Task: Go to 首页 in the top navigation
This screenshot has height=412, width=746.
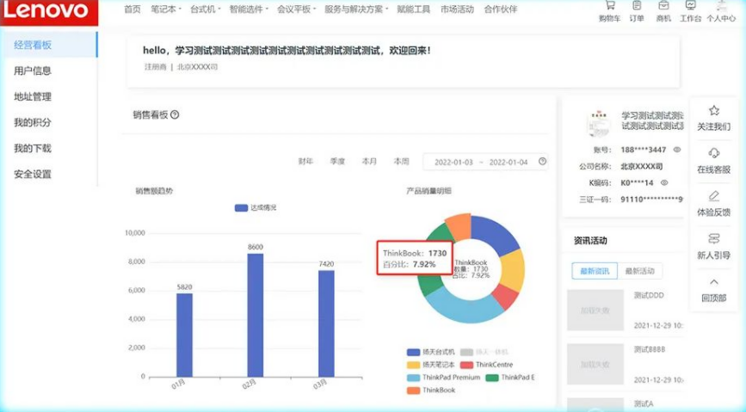Action: coord(133,9)
